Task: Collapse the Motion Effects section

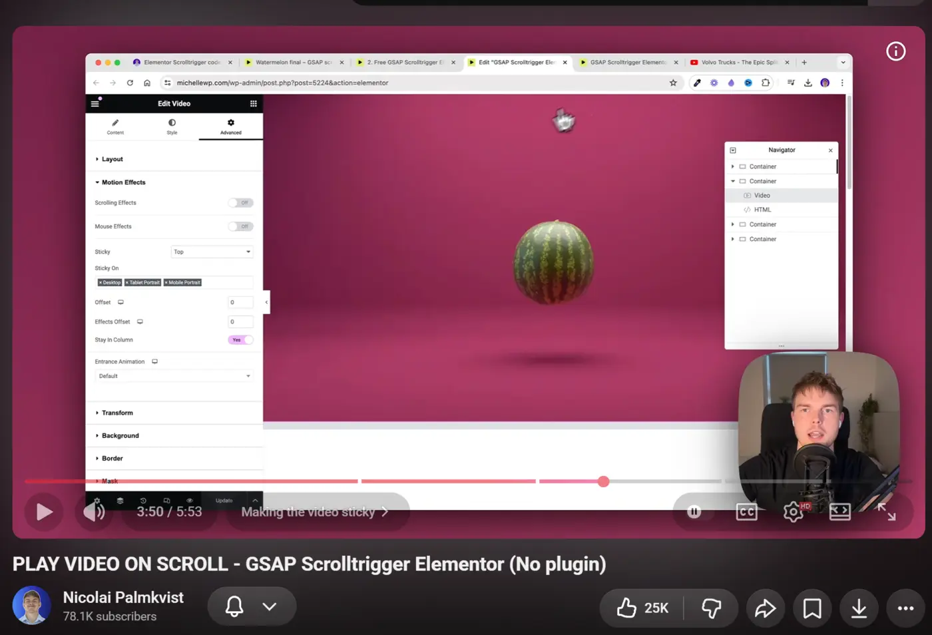Action: click(174, 182)
